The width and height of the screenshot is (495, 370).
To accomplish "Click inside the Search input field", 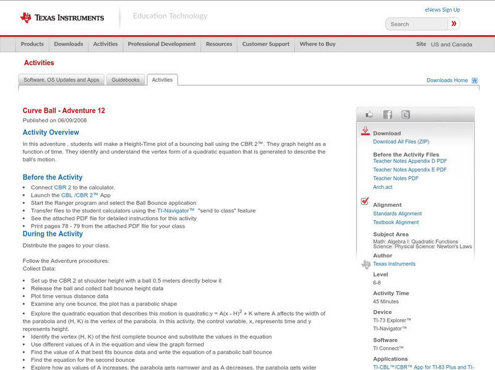I will [415, 24].
